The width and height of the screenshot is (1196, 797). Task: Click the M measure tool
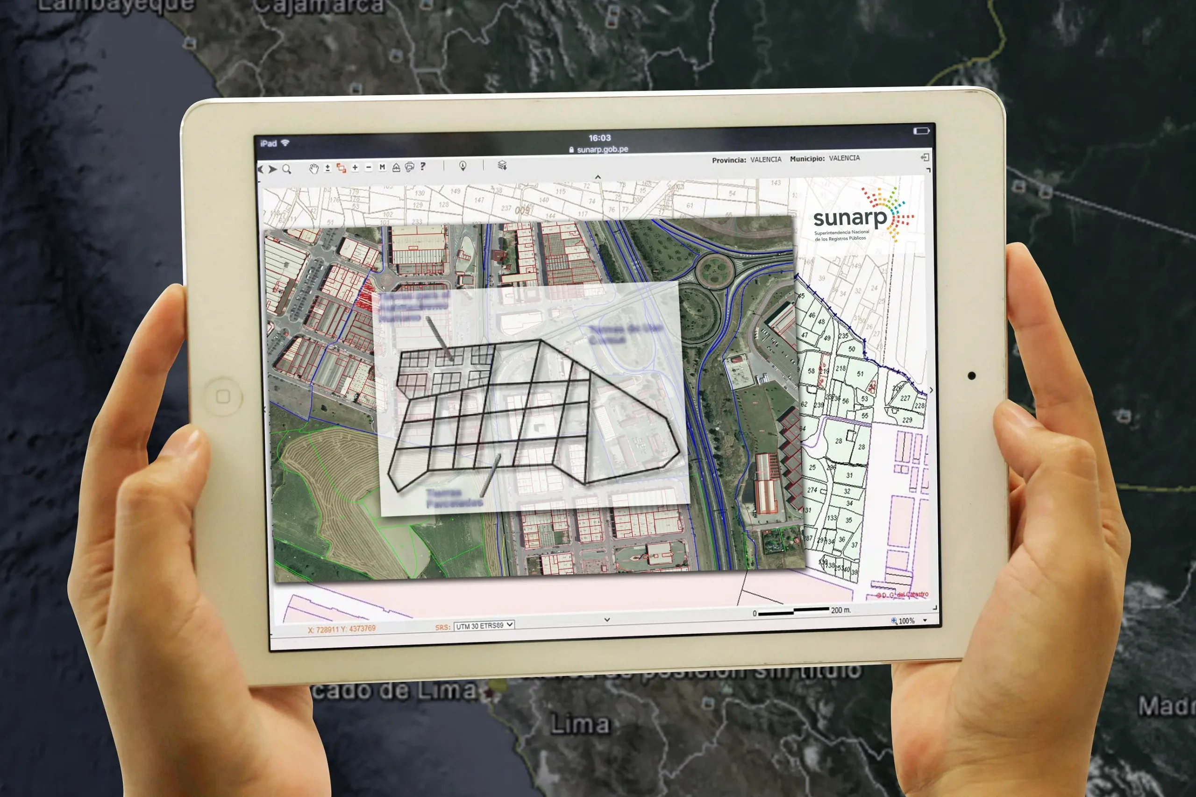coord(383,167)
